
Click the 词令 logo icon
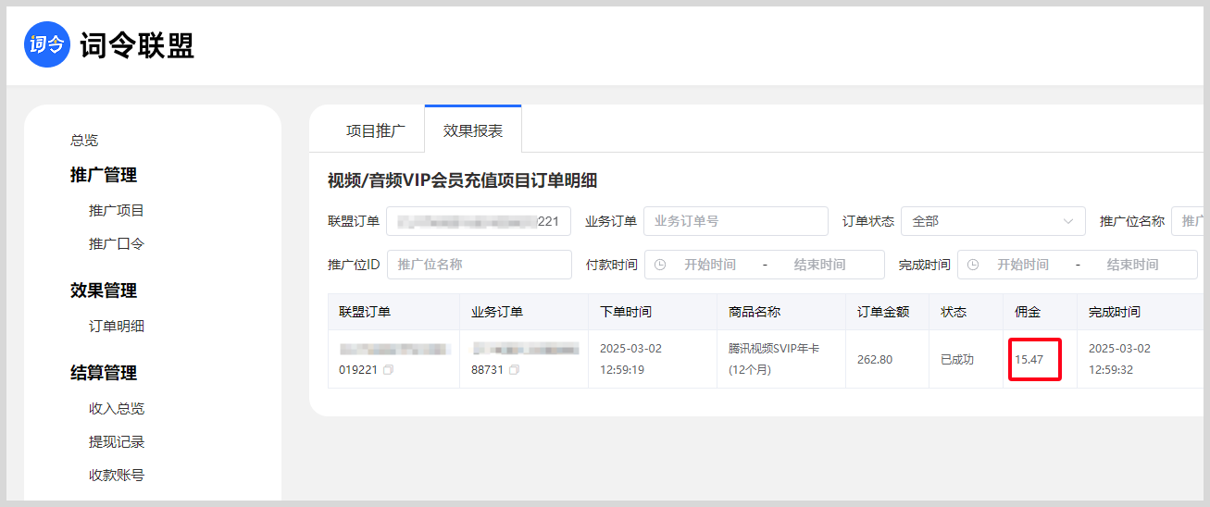(x=47, y=44)
